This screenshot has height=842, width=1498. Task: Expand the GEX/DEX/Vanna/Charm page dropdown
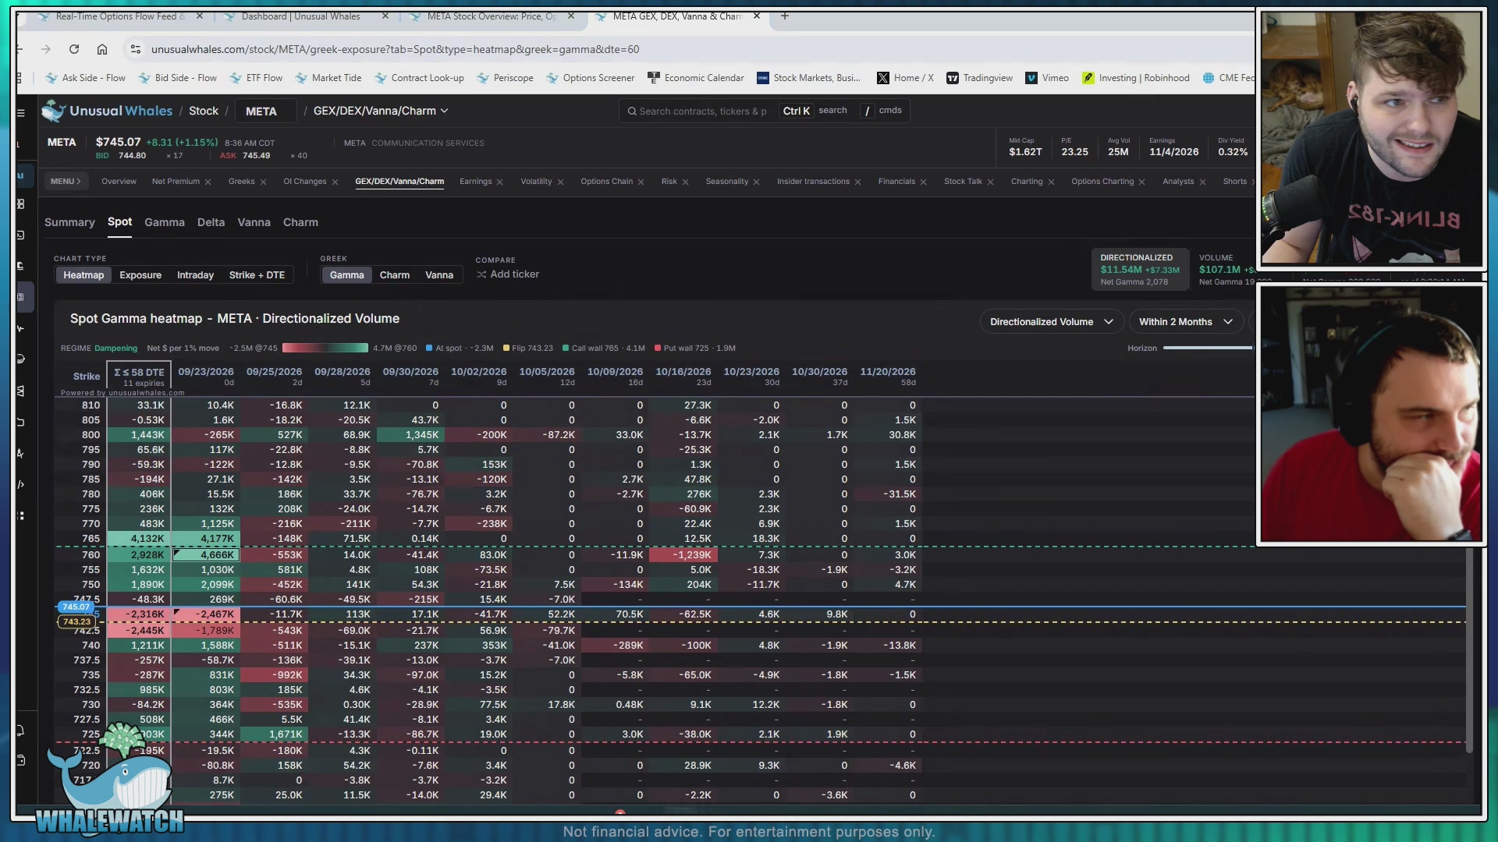tap(381, 111)
